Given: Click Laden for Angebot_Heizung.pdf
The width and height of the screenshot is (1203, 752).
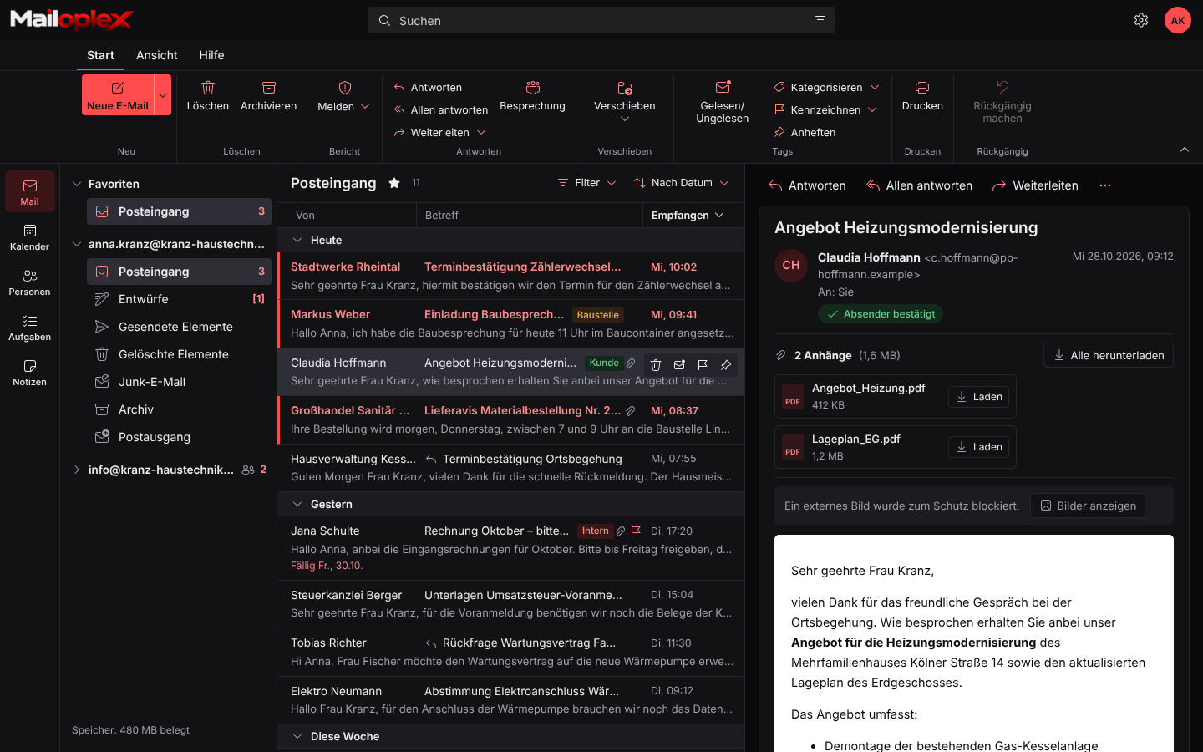Looking at the screenshot, I should coord(978,397).
